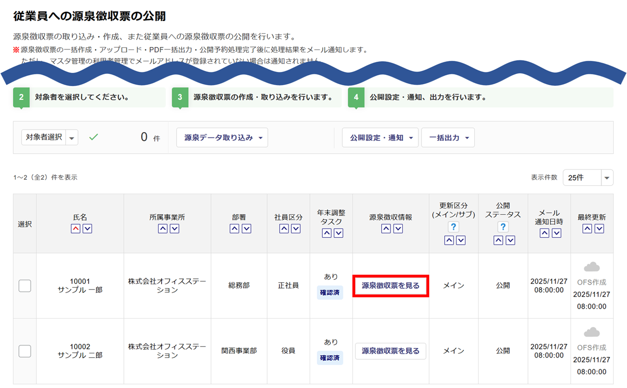Sort 最終更新 column descending with down arrow

click(x=599, y=228)
